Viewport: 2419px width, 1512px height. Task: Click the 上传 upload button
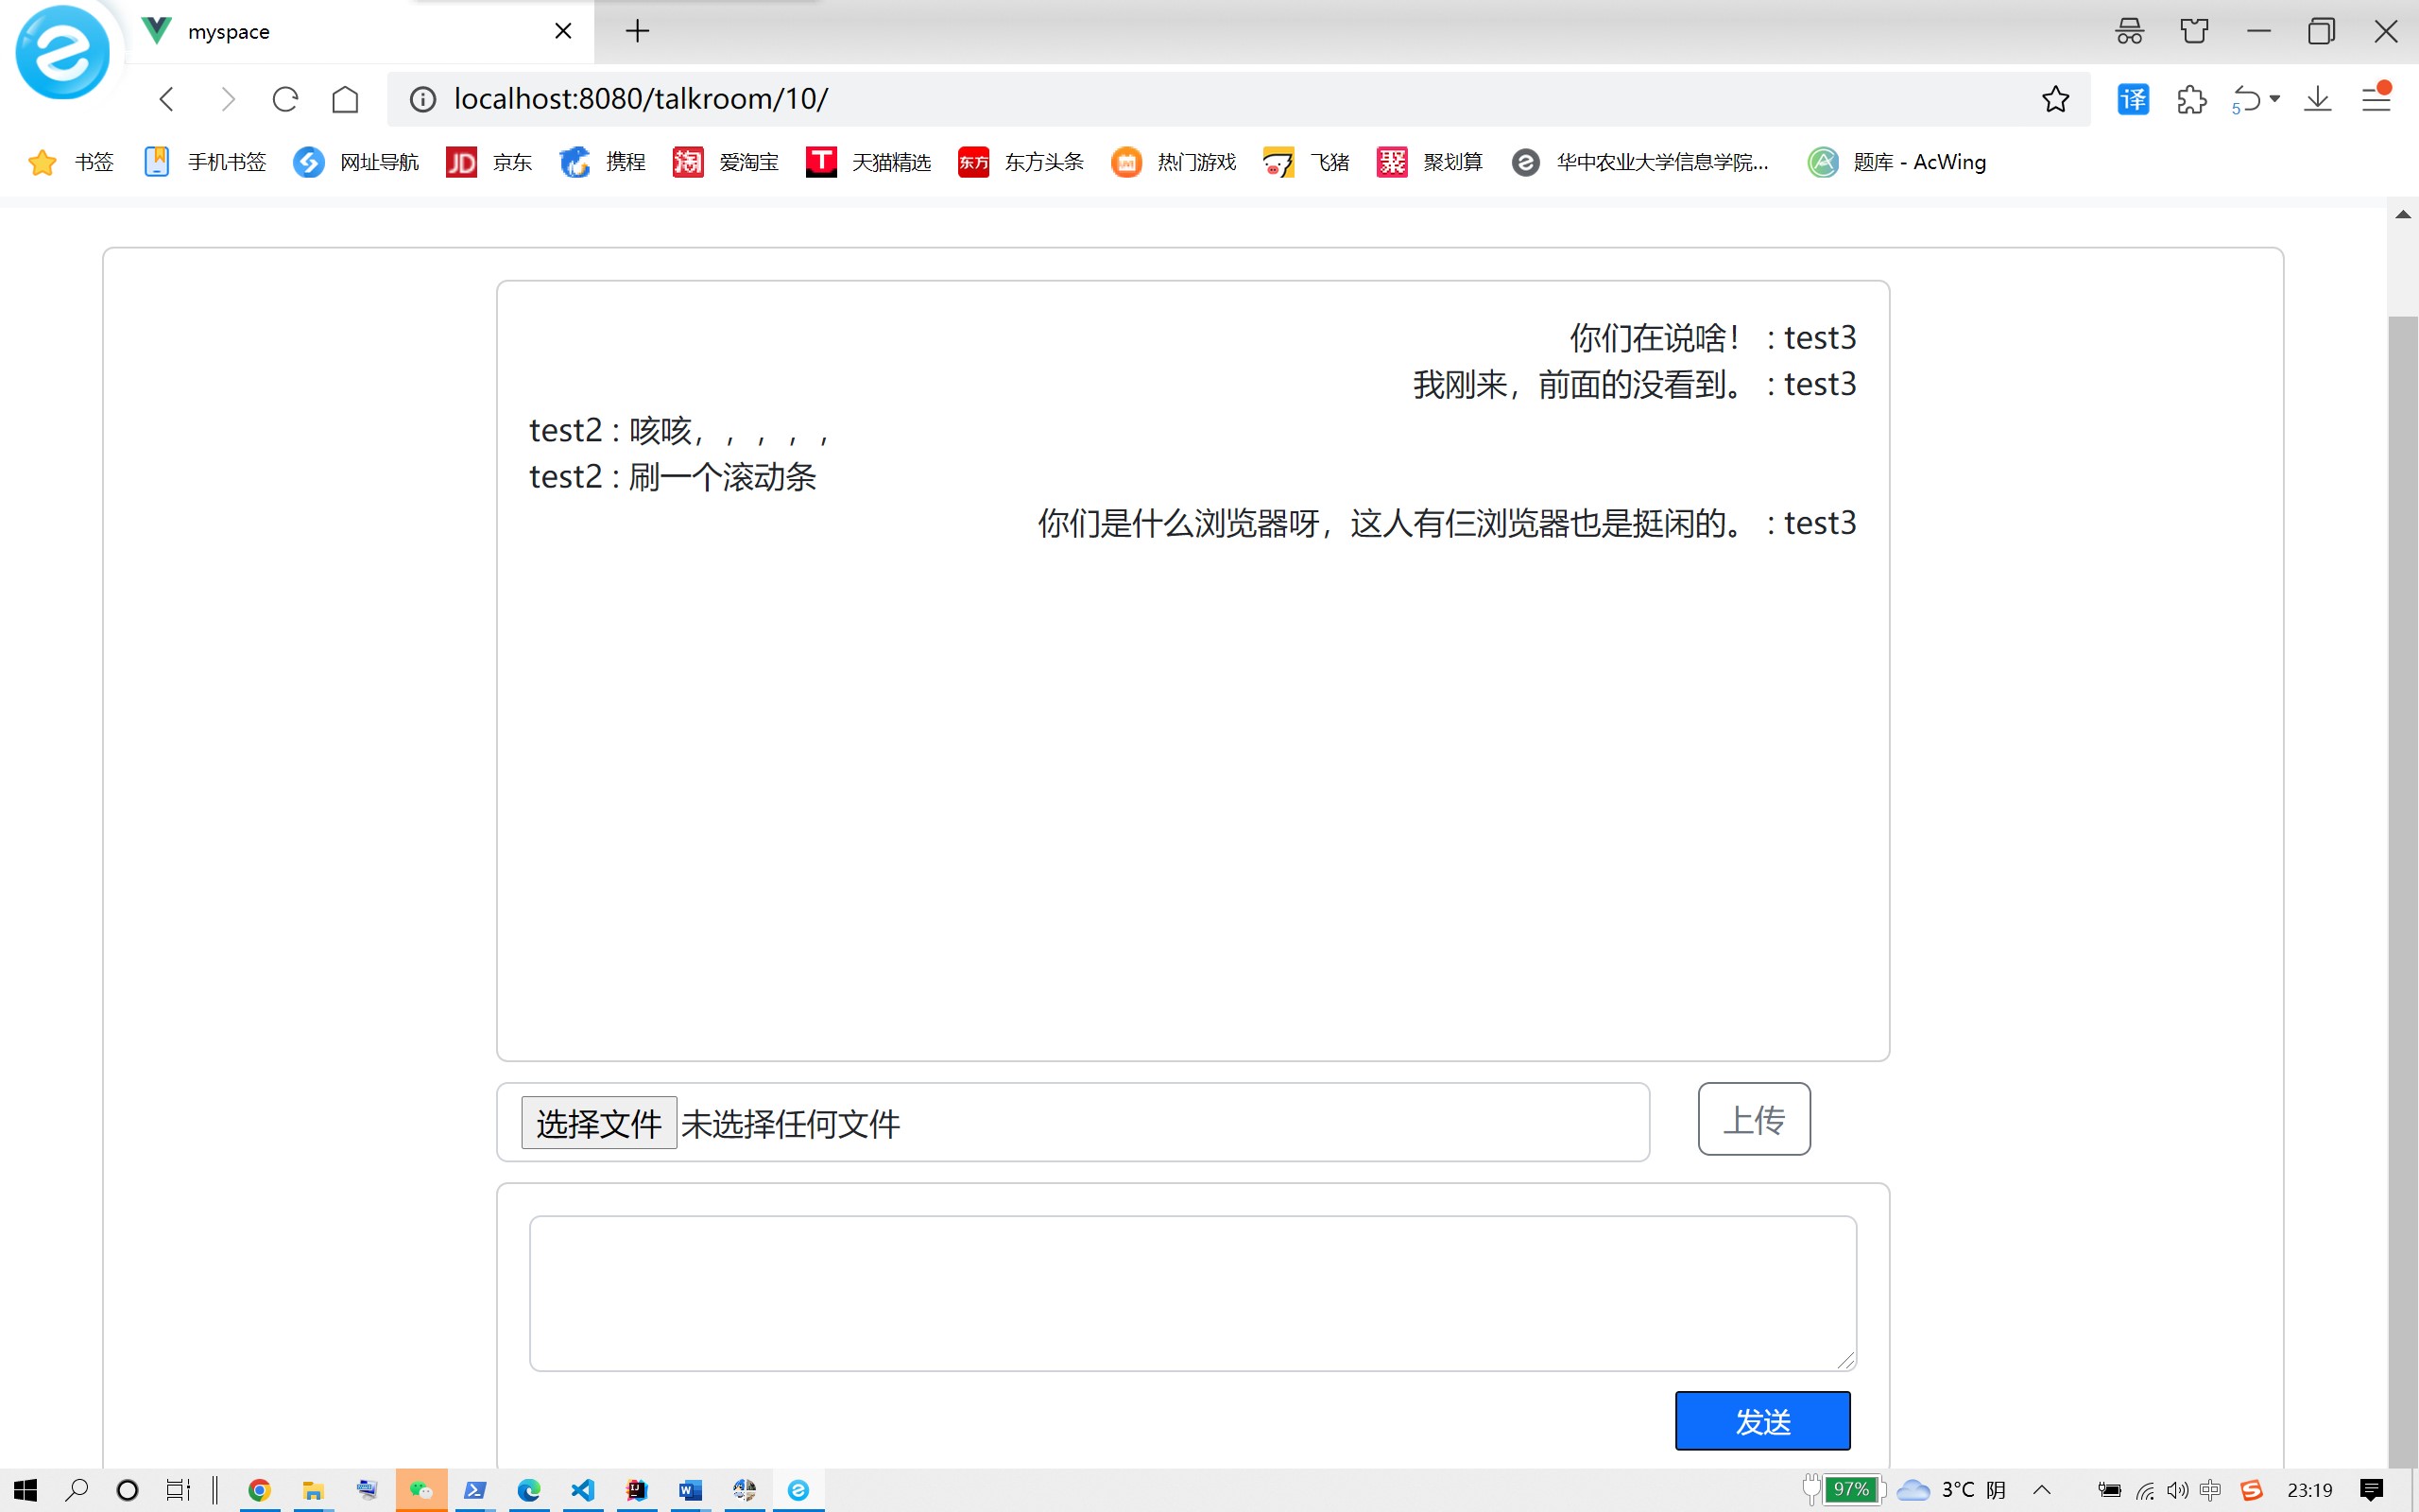click(x=1752, y=1118)
